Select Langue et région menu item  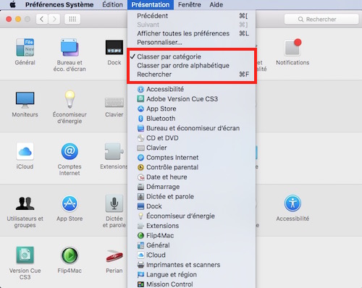click(x=192, y=275)
